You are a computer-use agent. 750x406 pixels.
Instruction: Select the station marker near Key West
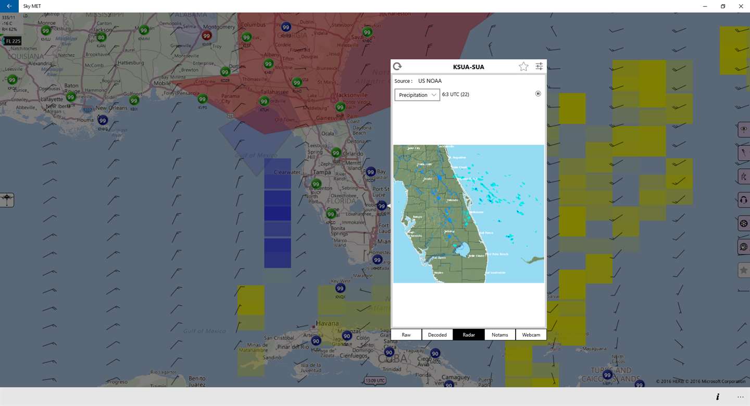click(x=340, y=288)
